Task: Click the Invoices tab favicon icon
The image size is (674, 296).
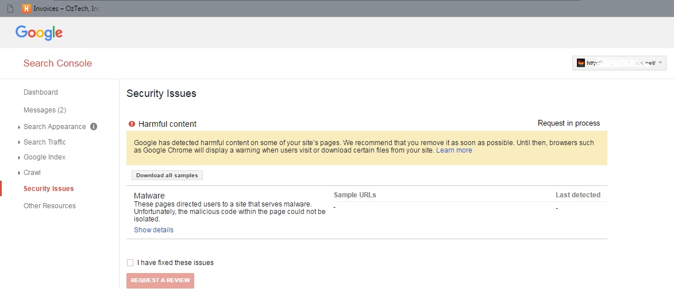Action: click(26, 8)
